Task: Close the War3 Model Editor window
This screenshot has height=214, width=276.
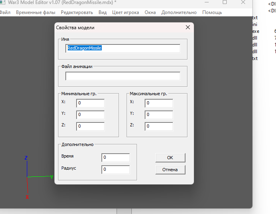Action: point(243,2)
